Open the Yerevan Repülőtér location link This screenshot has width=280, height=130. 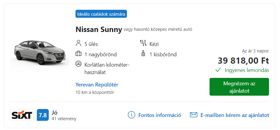(97, 85)
